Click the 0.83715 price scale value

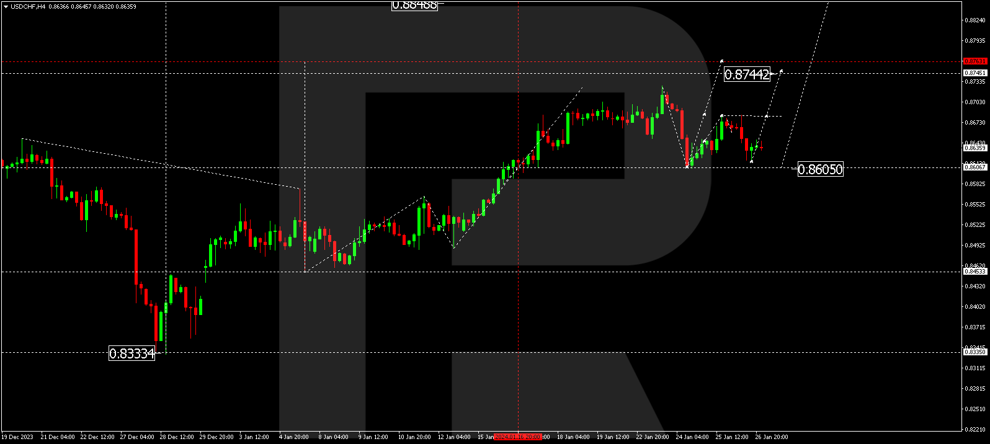(x=976, y=327)
